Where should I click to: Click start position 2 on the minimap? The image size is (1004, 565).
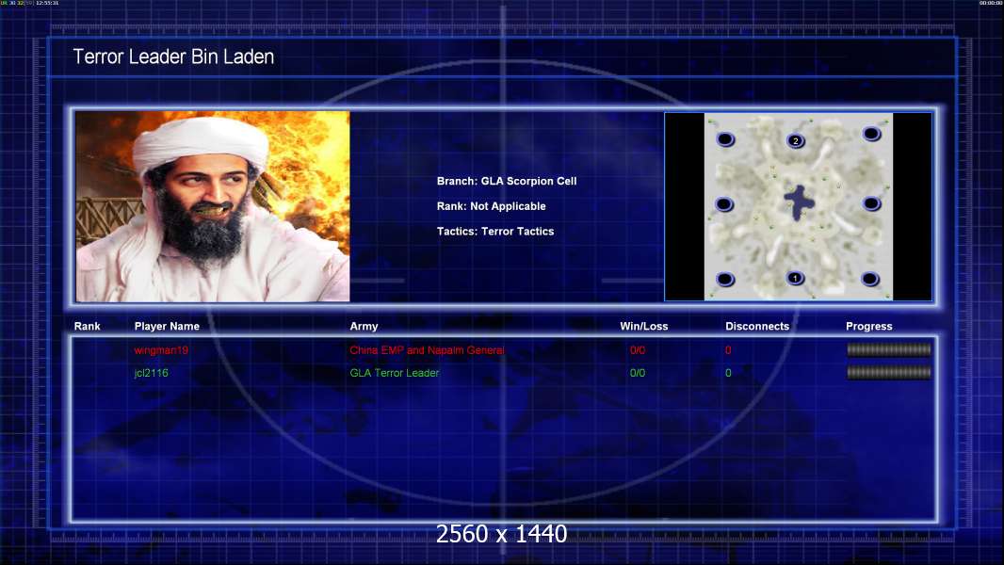[795, 141]
